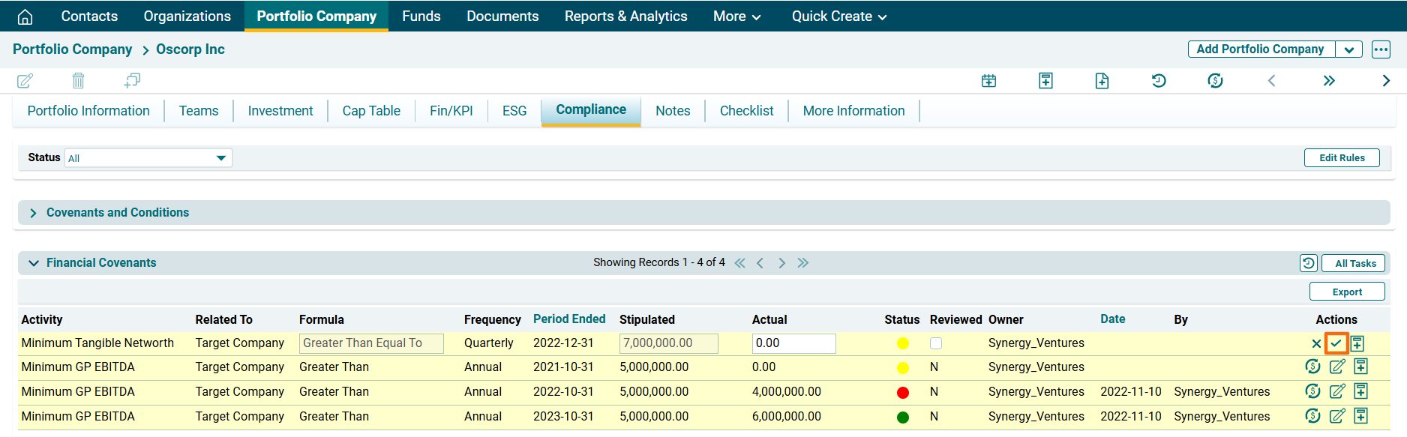Click the Export button
Viewport: 1407px width, 437px height.
click(1346, 292)
